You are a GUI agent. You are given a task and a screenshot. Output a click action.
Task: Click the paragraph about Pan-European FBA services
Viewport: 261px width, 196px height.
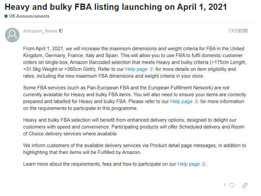click(135, 98)
